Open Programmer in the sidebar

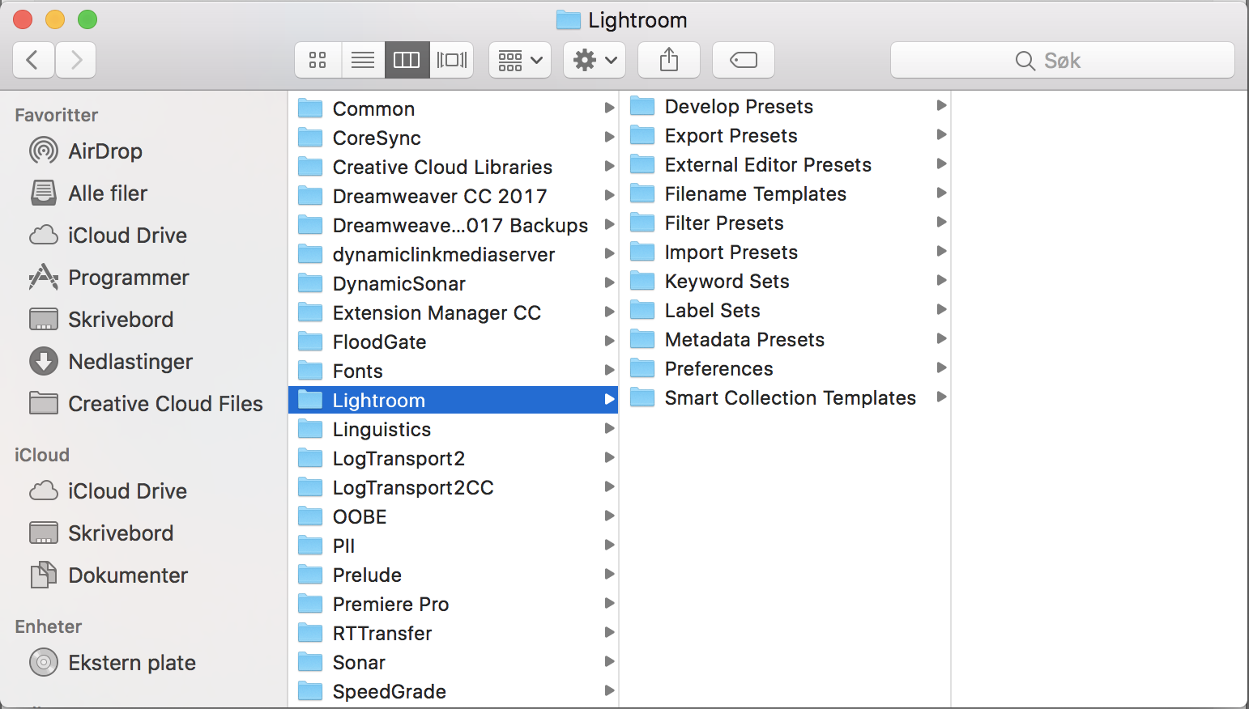[x=109, y=278]
